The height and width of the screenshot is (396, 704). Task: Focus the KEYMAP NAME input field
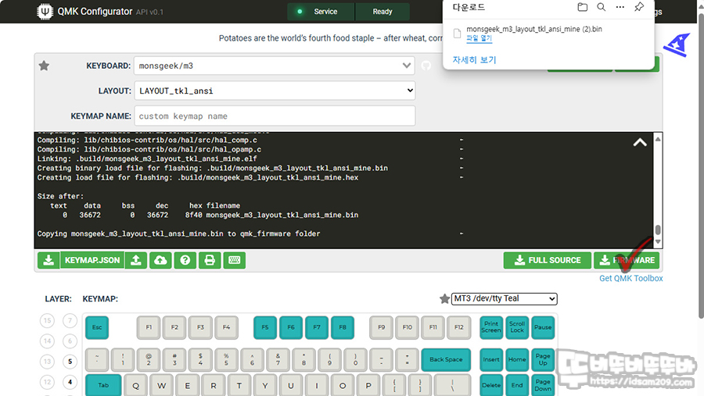[x=275, y=116]
